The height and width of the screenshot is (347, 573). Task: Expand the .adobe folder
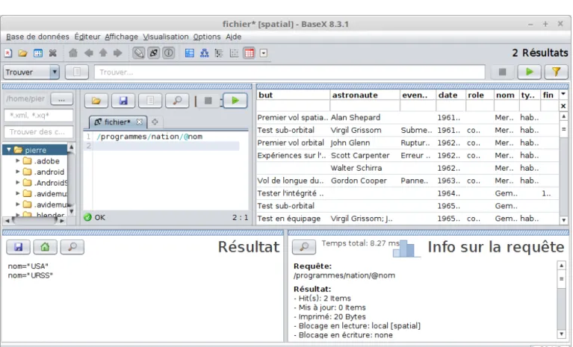[x=17, y=160]
